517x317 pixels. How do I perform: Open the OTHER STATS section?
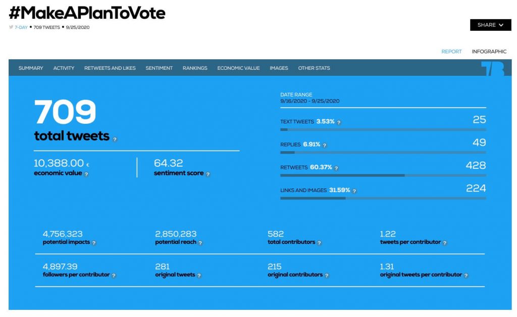click(x=314, y=68)
